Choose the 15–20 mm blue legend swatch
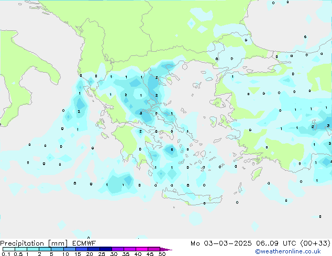332x256 pixels. 82,249
